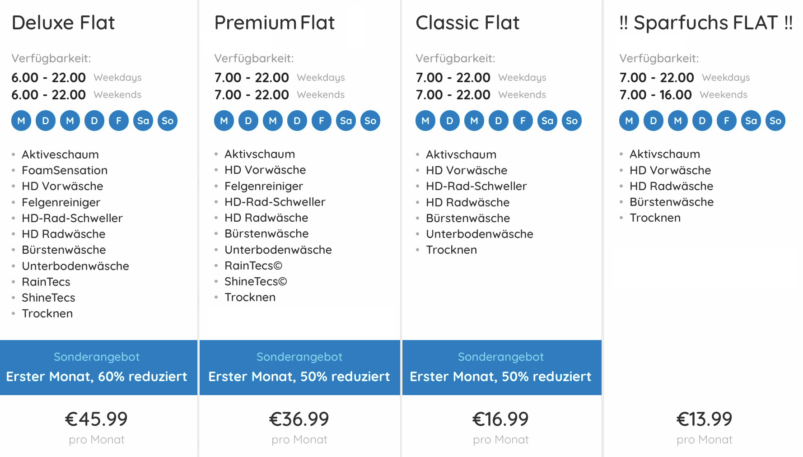
Task: Click the F day badge under Sparfuchs FLAT
Action: coord(727,121)
